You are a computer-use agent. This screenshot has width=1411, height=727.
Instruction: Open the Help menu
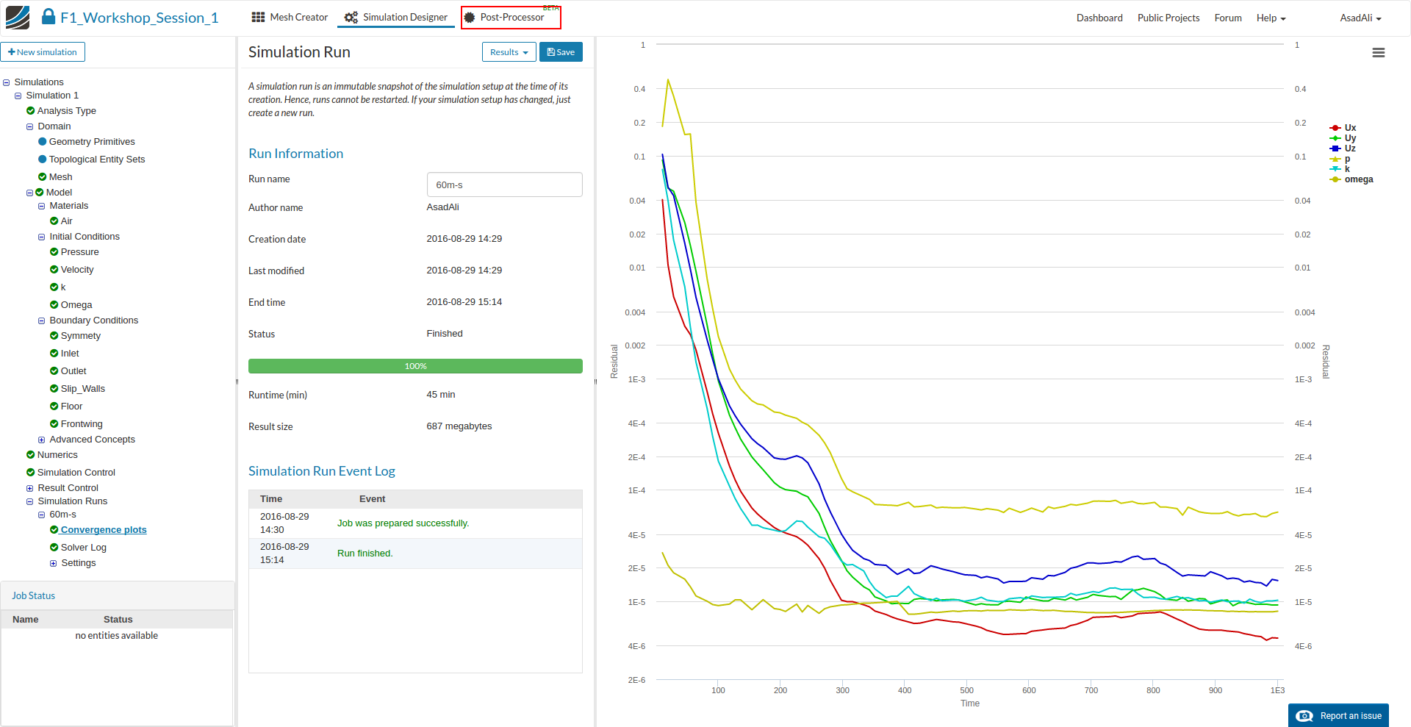[x=1271, y=18]
